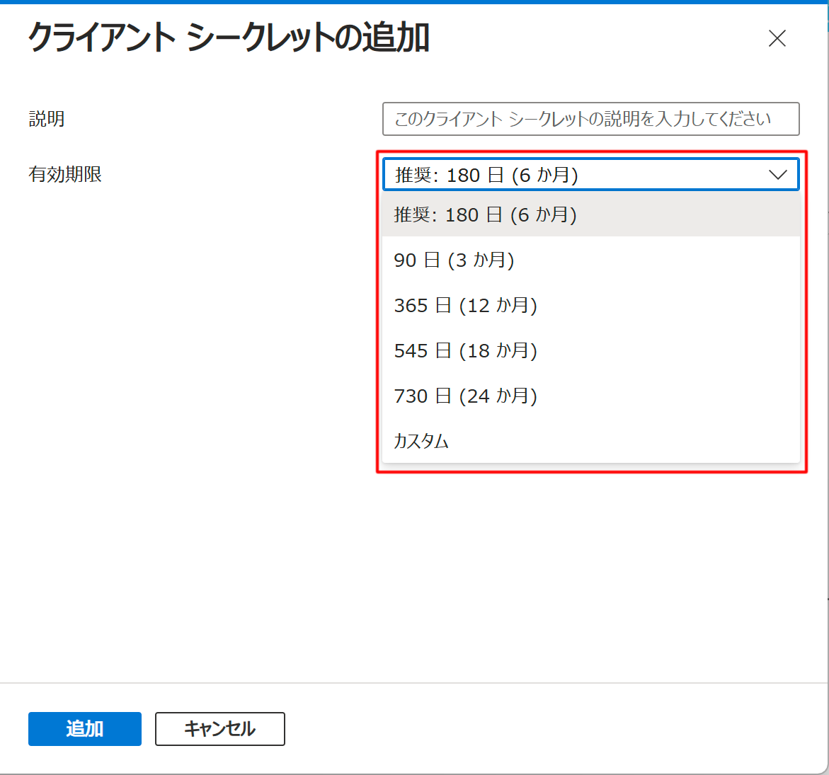This screenshot has height=775, width=829.
Task: Click the 有効期限 field label
Action: click(65, 174)
